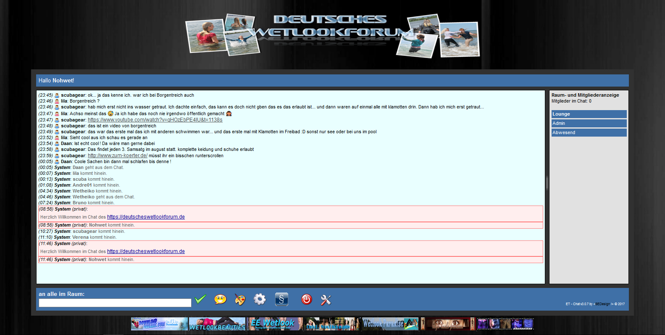Open chat settings gear icon
The height and width of the screenshot is (335, 665).
point(260,299)
